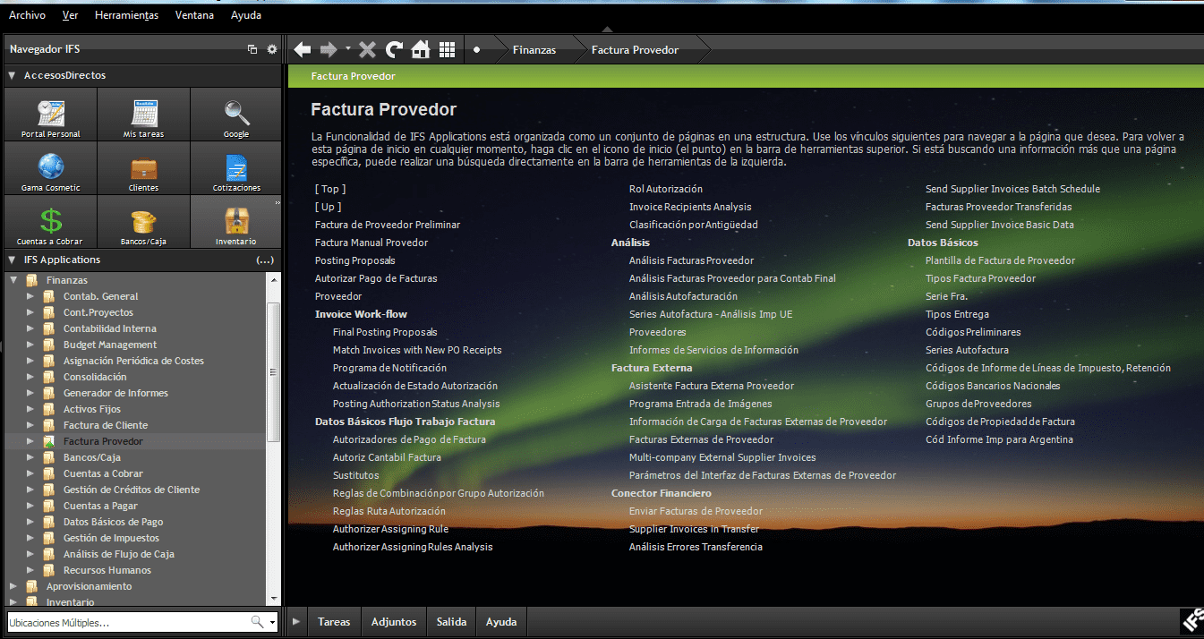The width and height of the screenshot is (1204, 639).
Task: Open the grid view icon in toolbar
Action: pyautogui.click(x=447, y=50)
